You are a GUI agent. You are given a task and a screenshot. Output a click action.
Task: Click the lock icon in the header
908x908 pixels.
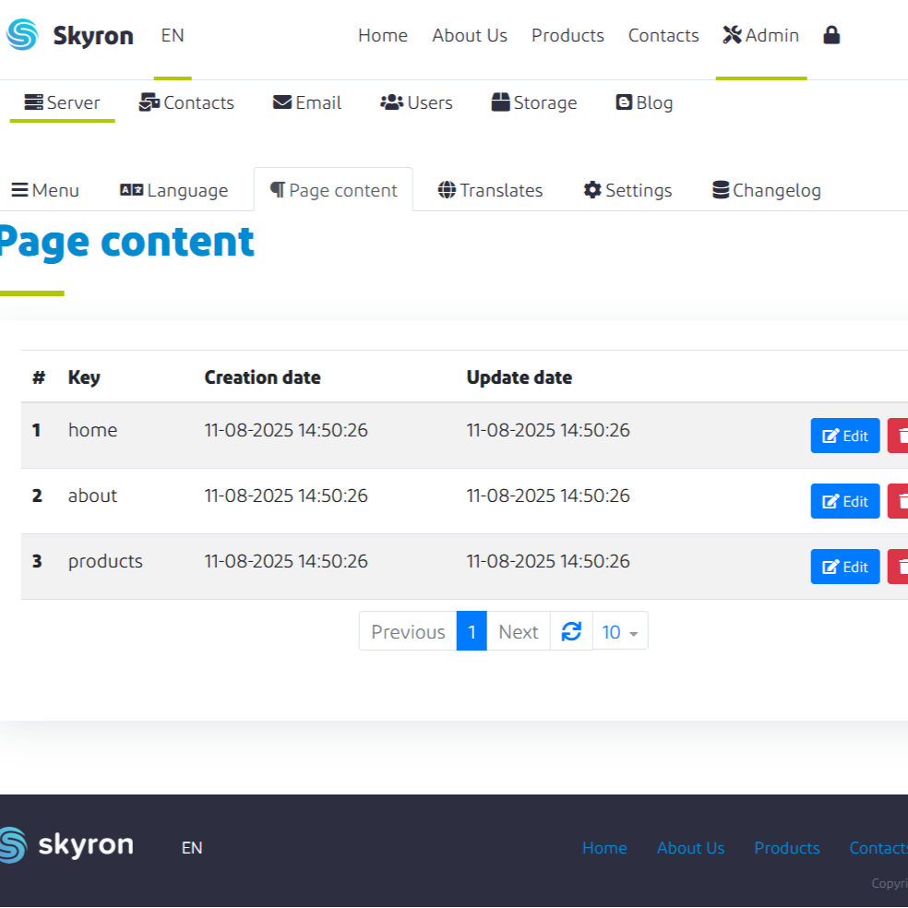(831, 35)
